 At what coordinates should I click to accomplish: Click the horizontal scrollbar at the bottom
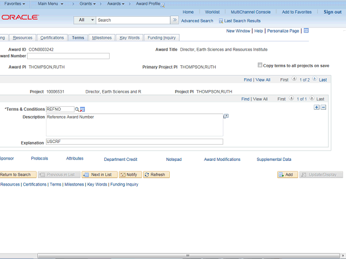[189, 256]
